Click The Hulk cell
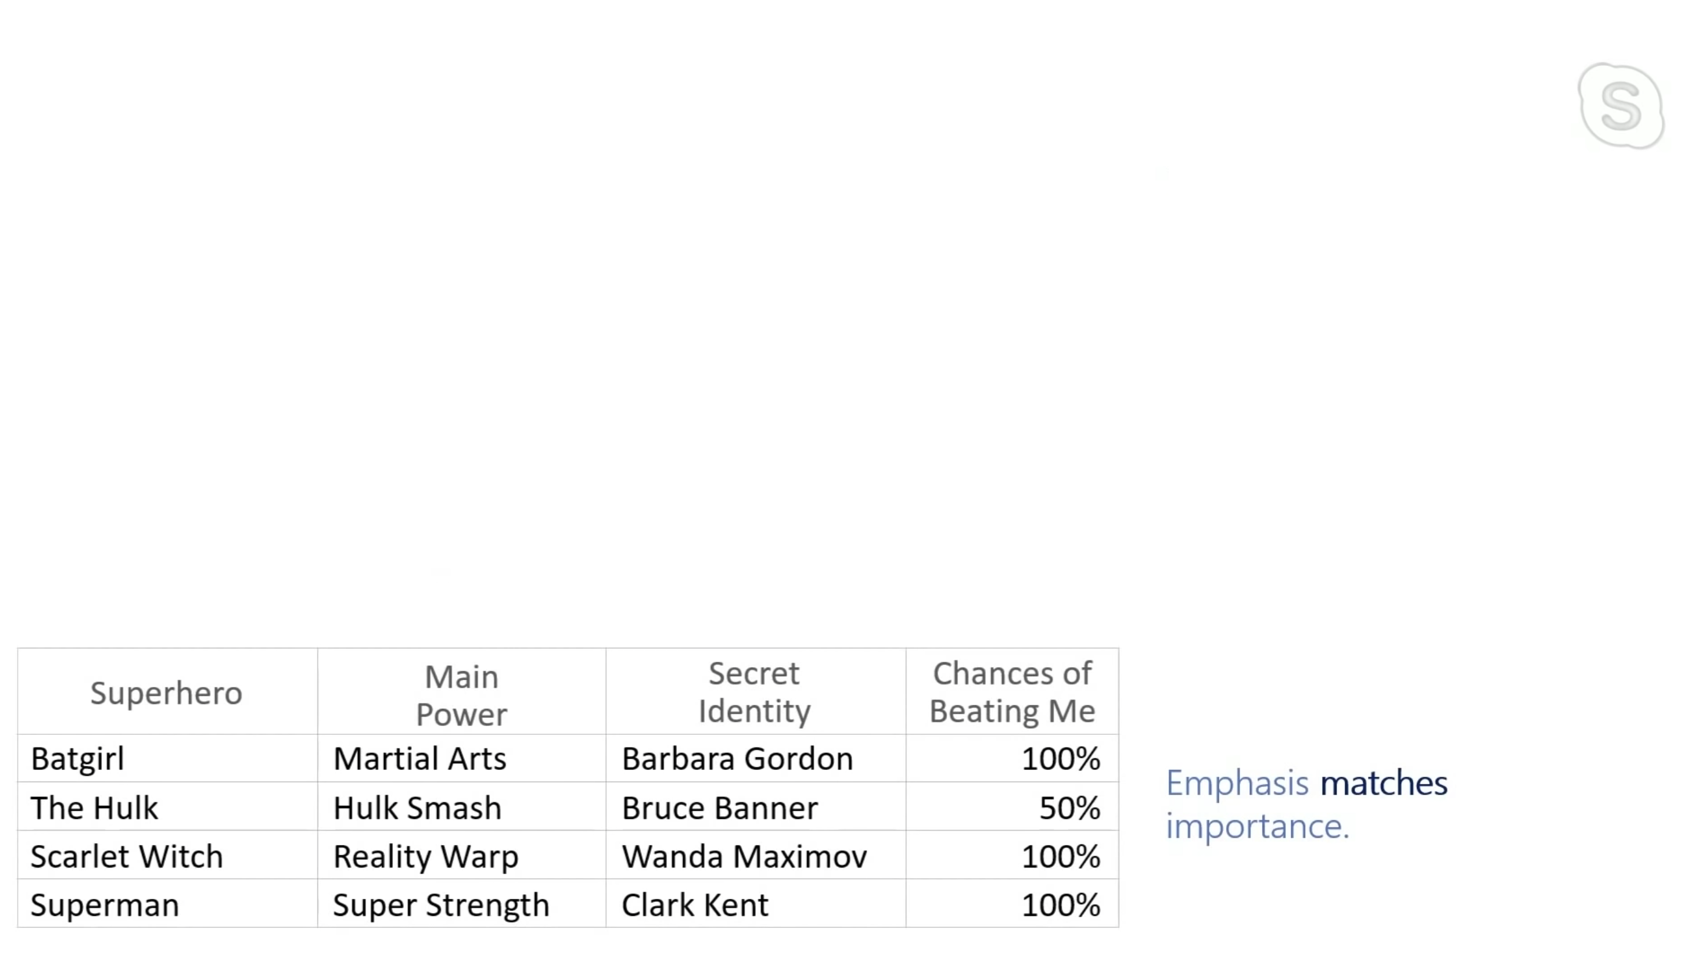This screenshot has height=954, width=1698. coord(94,808)
